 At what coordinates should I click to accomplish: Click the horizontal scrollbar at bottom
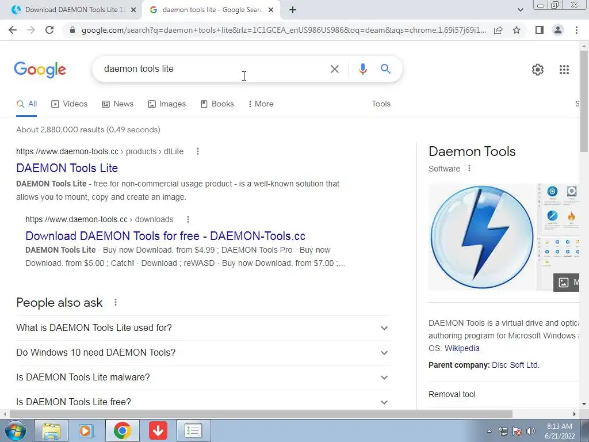261,414
